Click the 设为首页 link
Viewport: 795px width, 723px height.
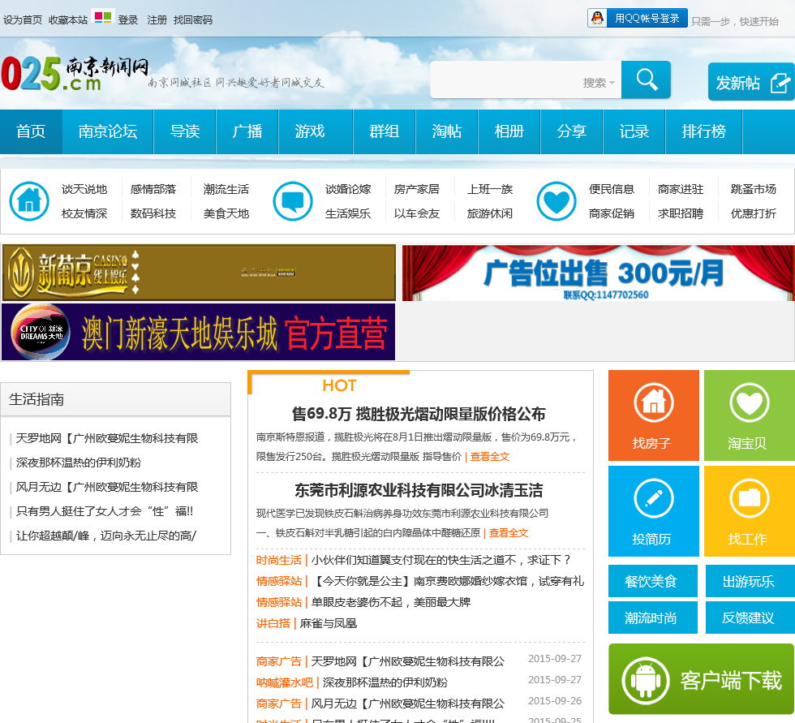tap(23, 19)
